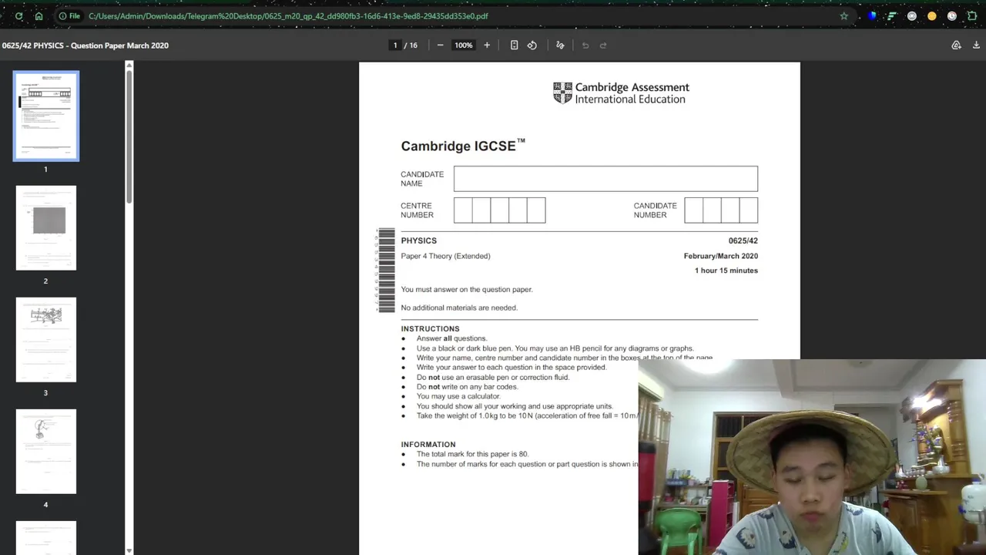Click the 'You may use a calculator.' line
Image resolution: width=986 pixels, height=555 pixels.
click(458, 396)
